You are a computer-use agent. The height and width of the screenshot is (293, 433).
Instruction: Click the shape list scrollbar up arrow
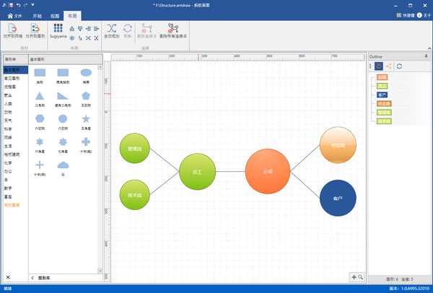coord(100,67)
